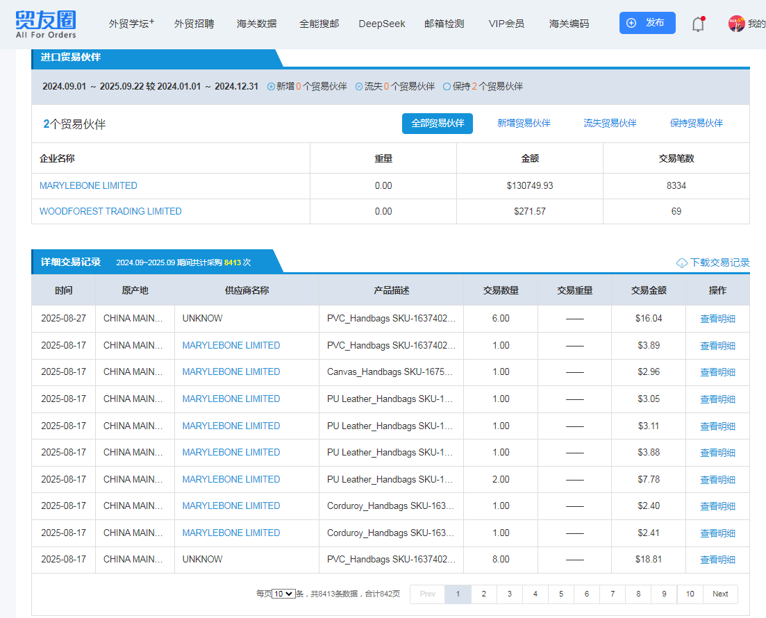Click the notification bell icon

click(x=698, y=24)
